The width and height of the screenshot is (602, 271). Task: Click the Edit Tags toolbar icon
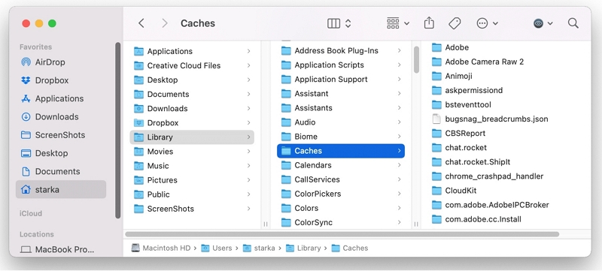(x=455, y=23)
